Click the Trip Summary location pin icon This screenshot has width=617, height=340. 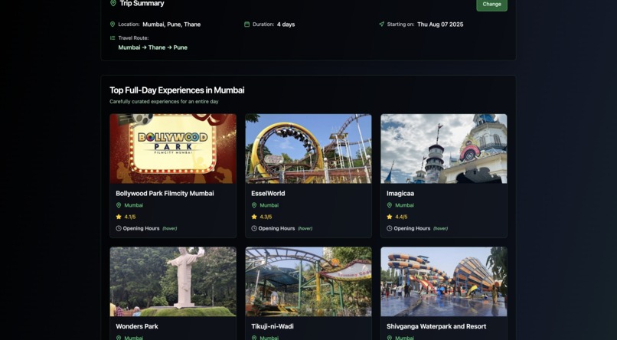(113, 3)
